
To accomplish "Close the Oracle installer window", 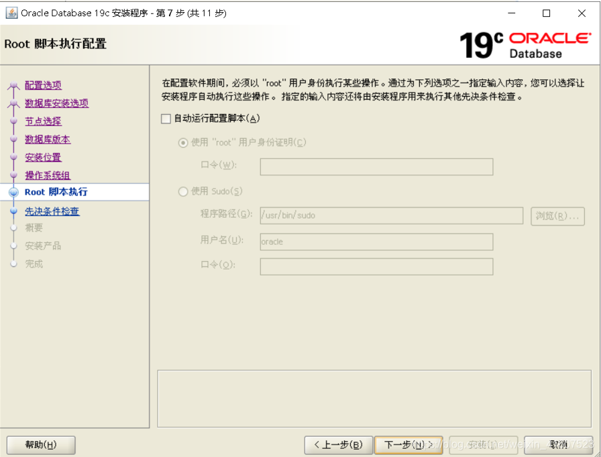I will pos(582,13).
